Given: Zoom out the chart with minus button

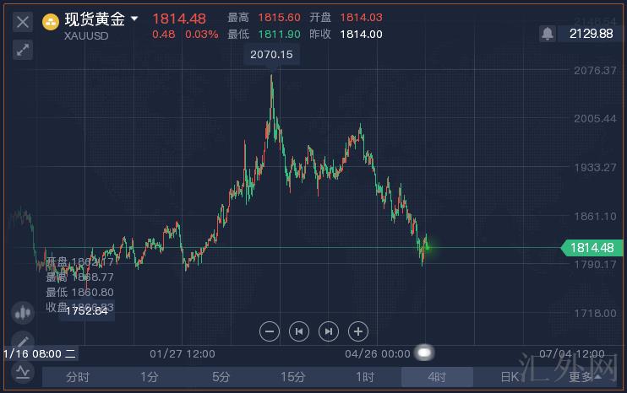Looking at the screenshot, I should 269,331.
